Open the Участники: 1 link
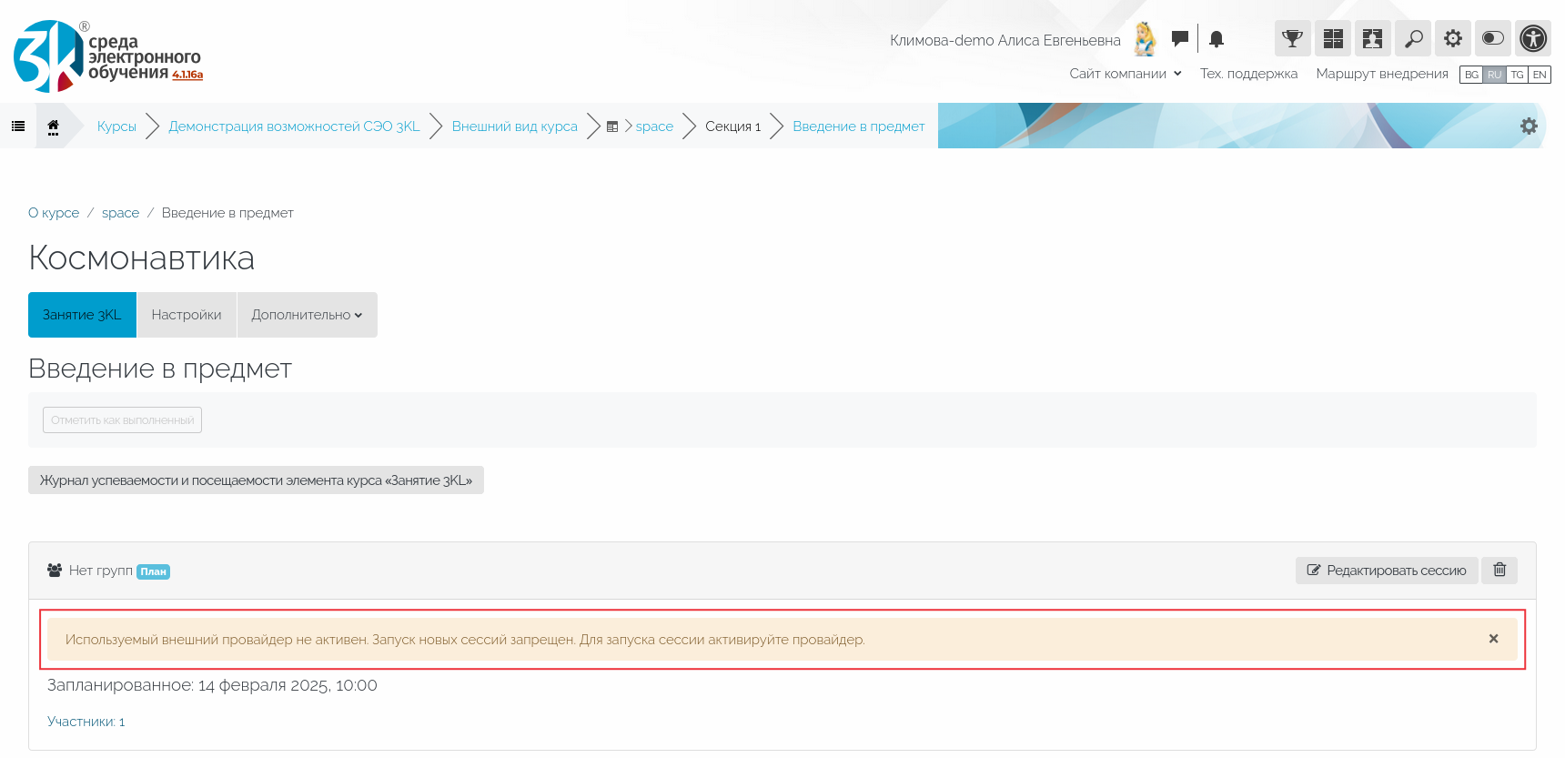 click(x=86, y=722)
